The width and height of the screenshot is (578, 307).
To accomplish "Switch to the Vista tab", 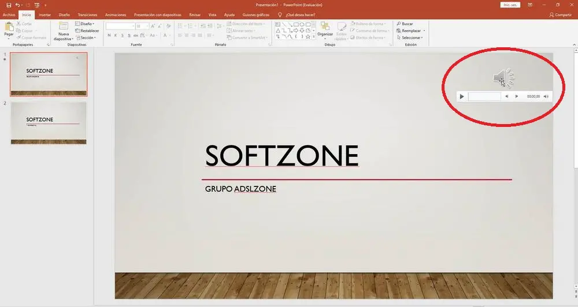I will (212, 15).
